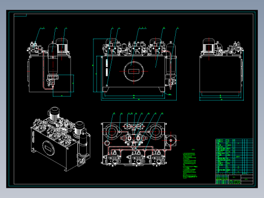Select the parts list table above title block
Viewport: 264px width, 198px height.
tap(234, 157)
